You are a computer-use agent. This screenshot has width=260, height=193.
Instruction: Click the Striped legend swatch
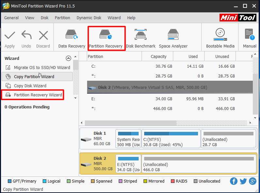click(121, 181)
